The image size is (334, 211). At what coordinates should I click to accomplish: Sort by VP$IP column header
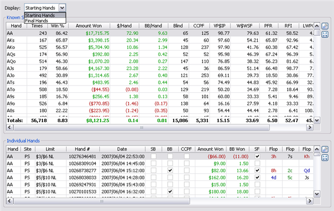[x=220, y=26]
